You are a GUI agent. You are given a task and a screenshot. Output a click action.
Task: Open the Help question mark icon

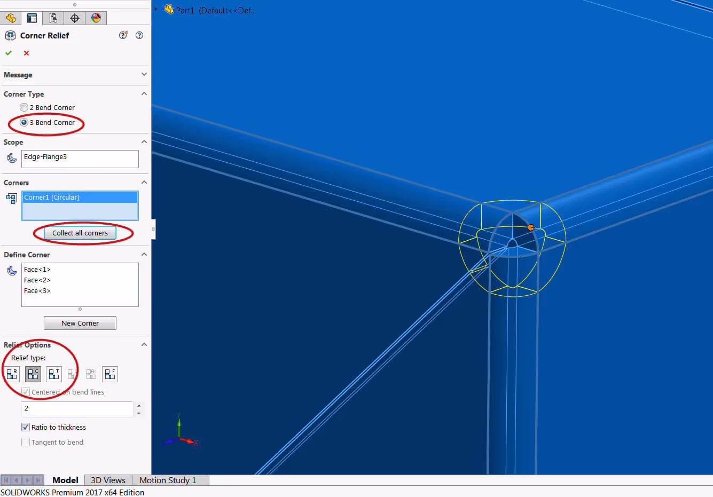coord(139,35)
